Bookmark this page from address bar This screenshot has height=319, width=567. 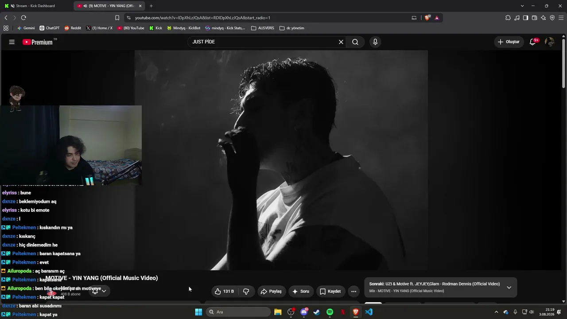tap(117, 18)
